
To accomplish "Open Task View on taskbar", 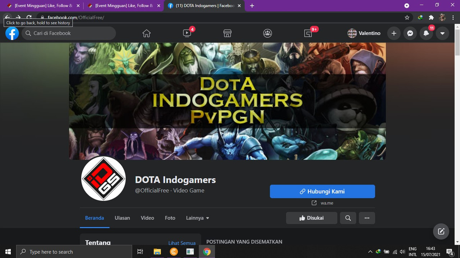I will pos(140,252).
